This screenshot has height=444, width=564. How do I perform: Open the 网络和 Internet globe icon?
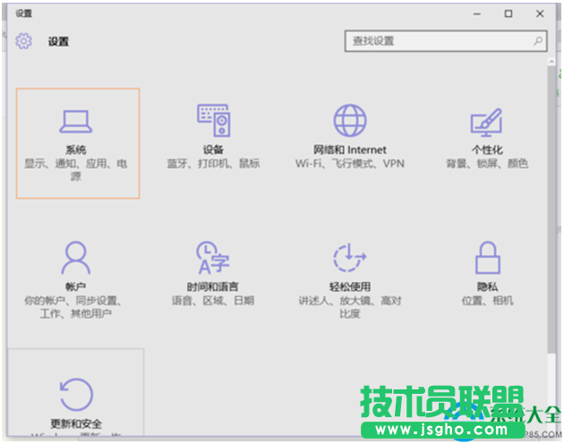pyautogui.click(x=350, y=121)
